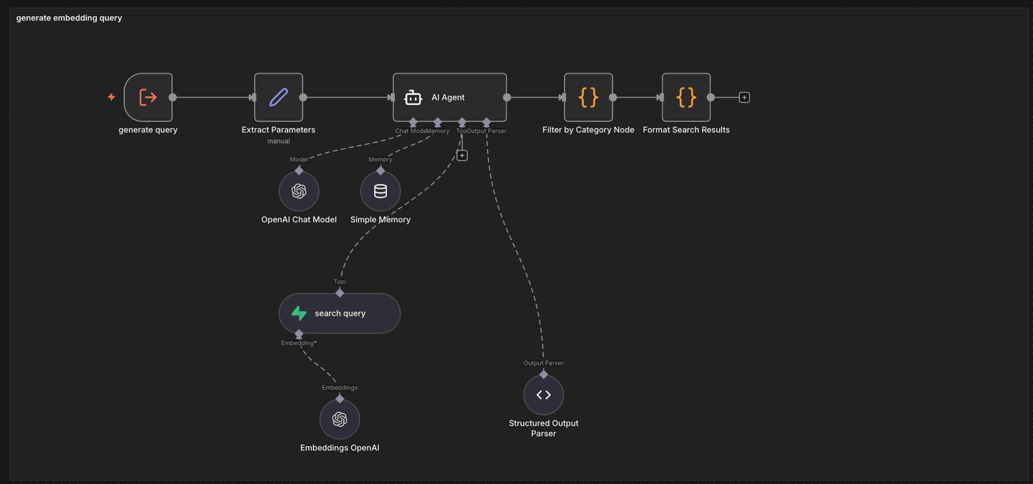Image resolution: width=1033 pixels, height=484 pixels.
Task: Select the search query tool node
Action: tap(340, 313)
